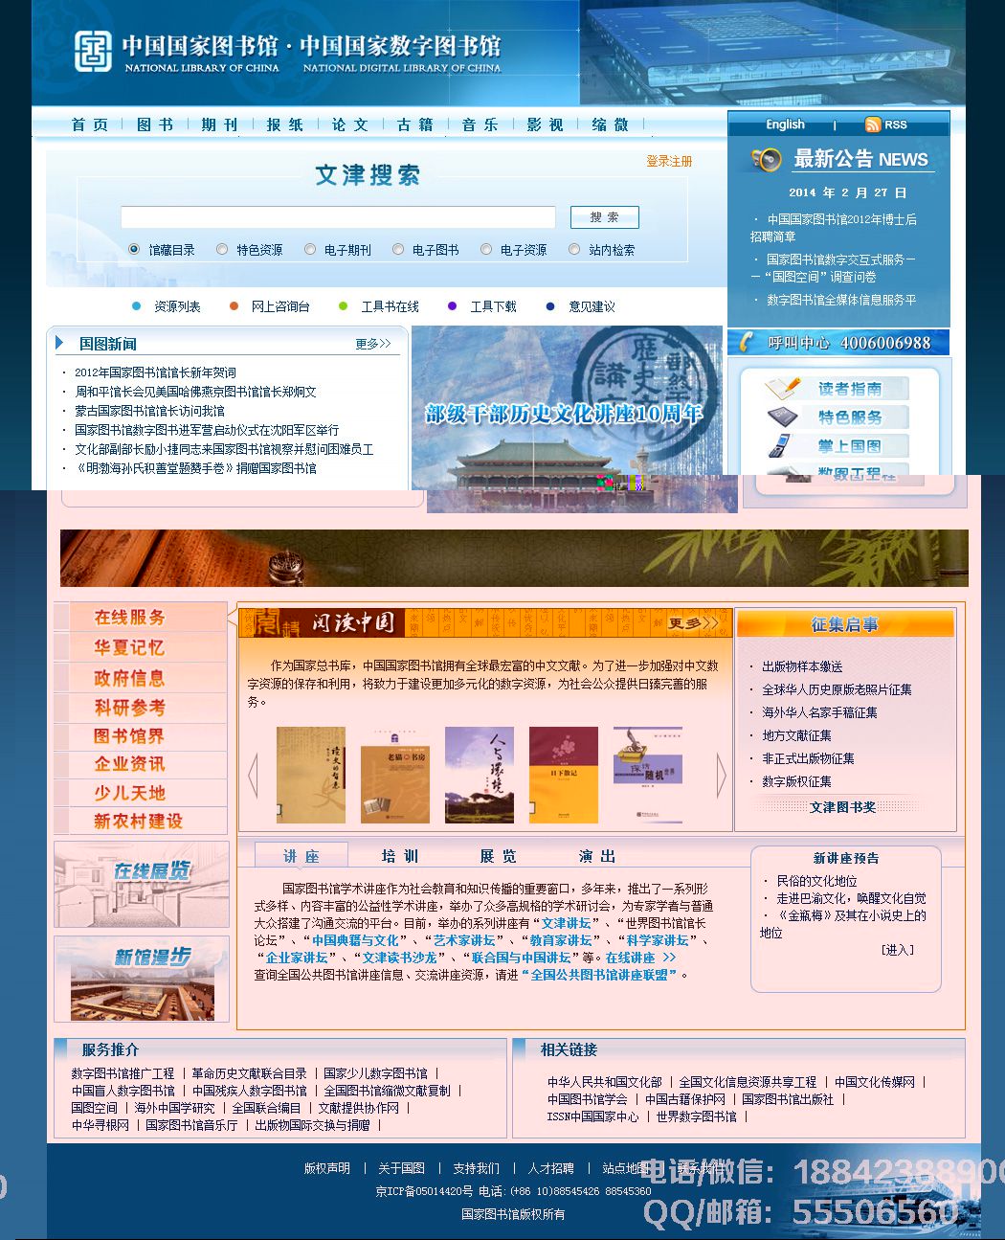Open 全球华人历史原版老照片征集 link
This screenshot has height=1240, width=1005.
coord(837,689)
